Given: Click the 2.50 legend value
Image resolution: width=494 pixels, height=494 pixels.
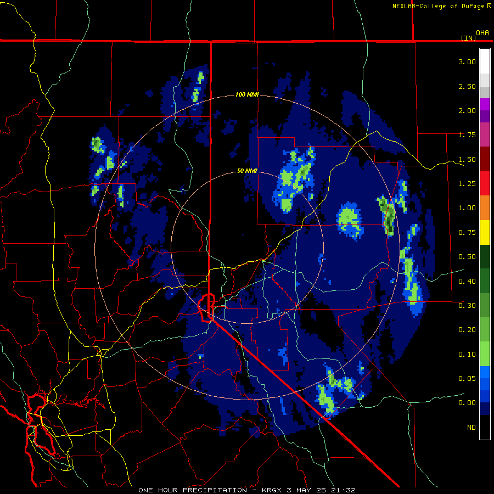Looking at the screenshot, I should 467,86.
